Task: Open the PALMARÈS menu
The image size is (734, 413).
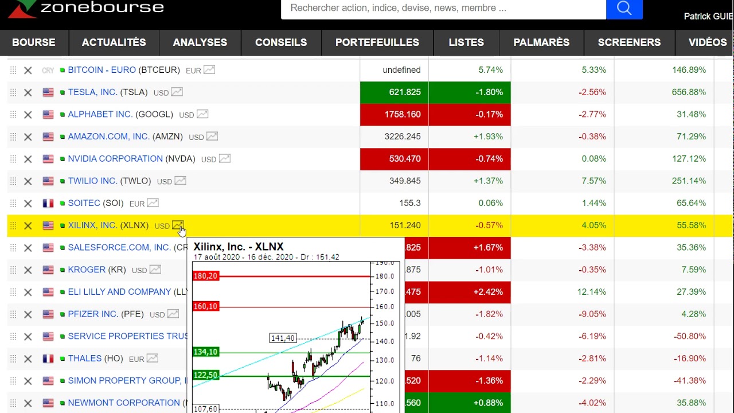Action: pos(542,42)
